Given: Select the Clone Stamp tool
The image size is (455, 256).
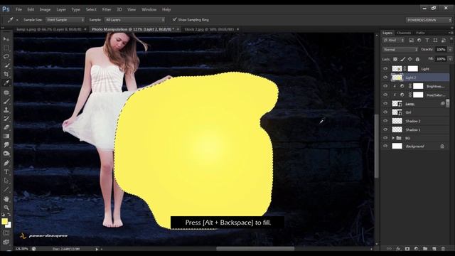Looking at the screenshot, I should point(6,110).
